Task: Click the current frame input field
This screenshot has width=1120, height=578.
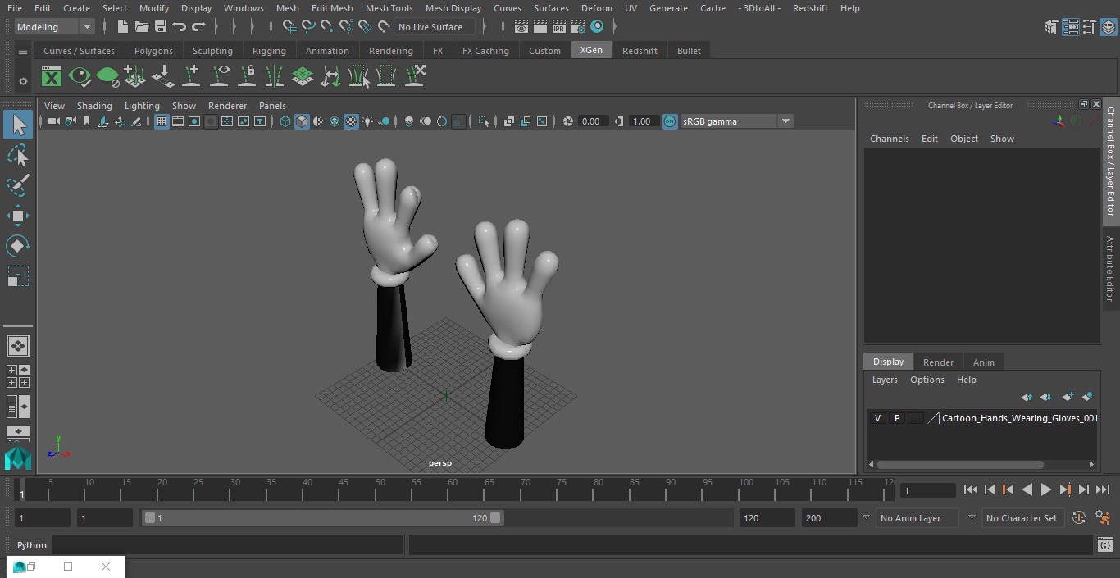Action: tap(927, 490)
